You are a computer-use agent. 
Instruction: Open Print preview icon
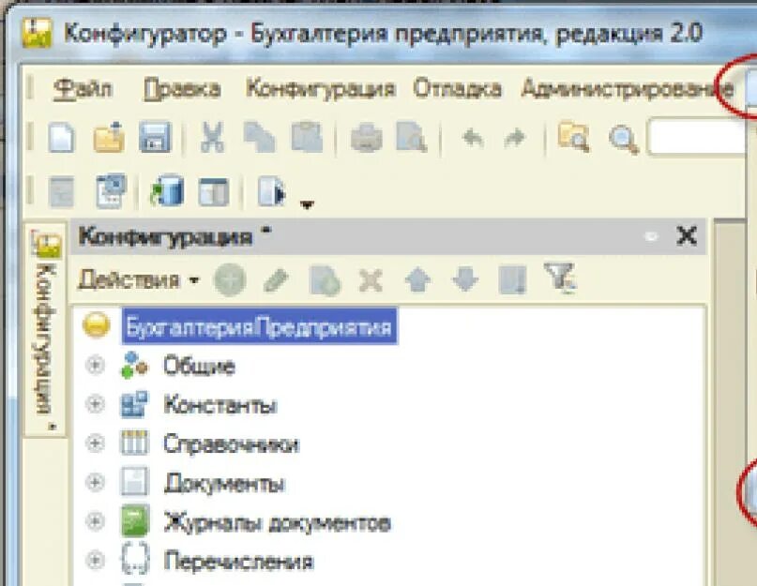click(x=412, y=138)
